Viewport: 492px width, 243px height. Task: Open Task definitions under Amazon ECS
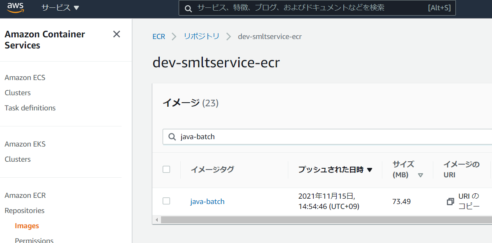[30, 108]
